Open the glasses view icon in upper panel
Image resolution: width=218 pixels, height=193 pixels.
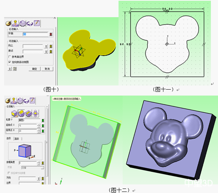pos(30,24)
